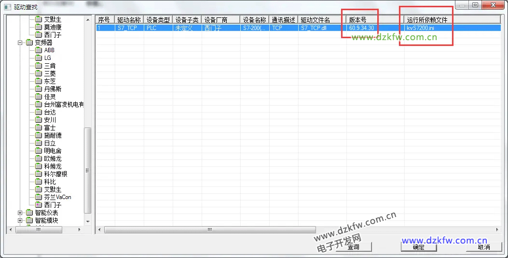Select the 科姆龙 tree node
Image resolution: width=508 pixels, height=258 pixels.
coord(53,166)
